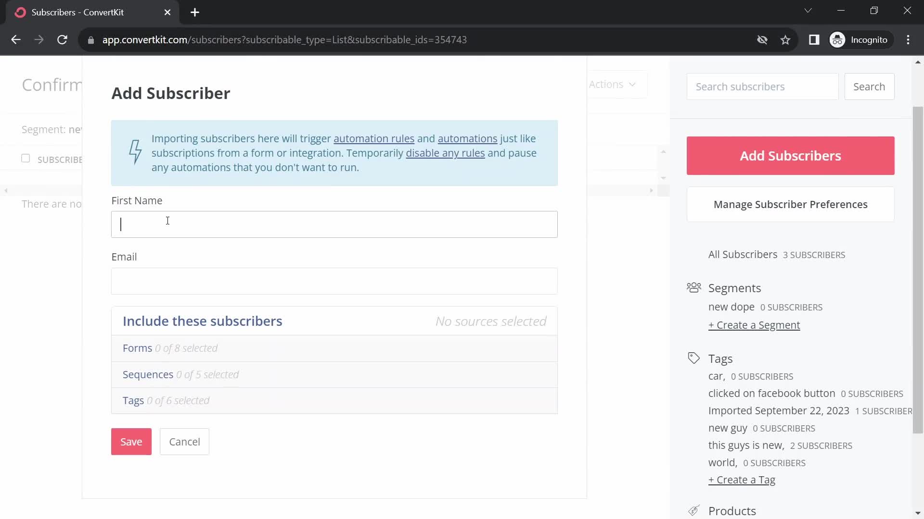
Task: Click Create a Segment link
Action: tap(754, 325)
